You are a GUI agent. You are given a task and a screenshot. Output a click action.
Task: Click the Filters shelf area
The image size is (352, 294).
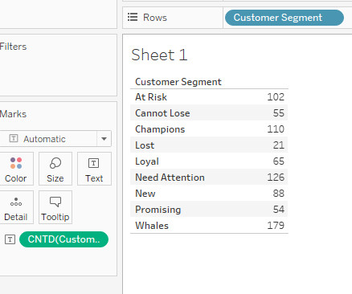pos(59,65)
